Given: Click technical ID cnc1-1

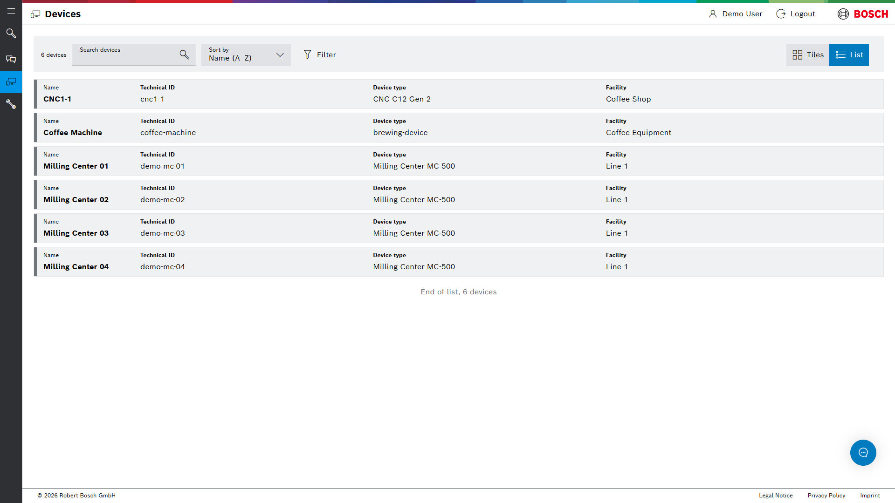Looking at the screenshot, I should point(152,99).
